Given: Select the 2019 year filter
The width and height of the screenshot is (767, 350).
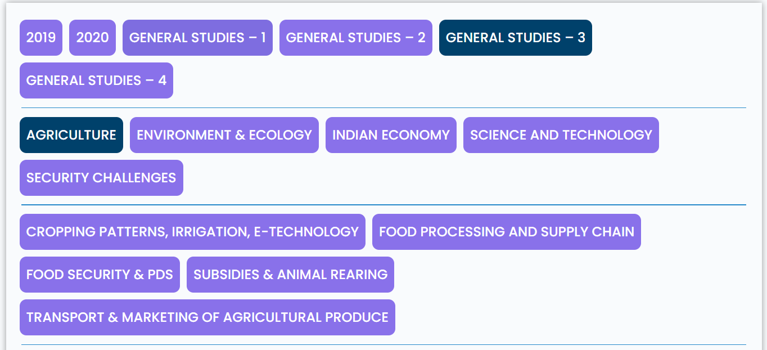Looking at the screenshot, I should pos(41,38).
